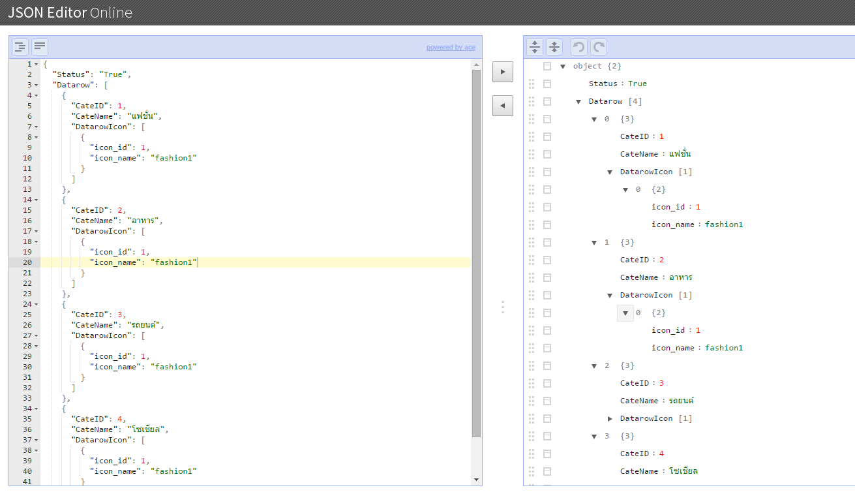Fold the code block at line 3

(x=36, y=85)
